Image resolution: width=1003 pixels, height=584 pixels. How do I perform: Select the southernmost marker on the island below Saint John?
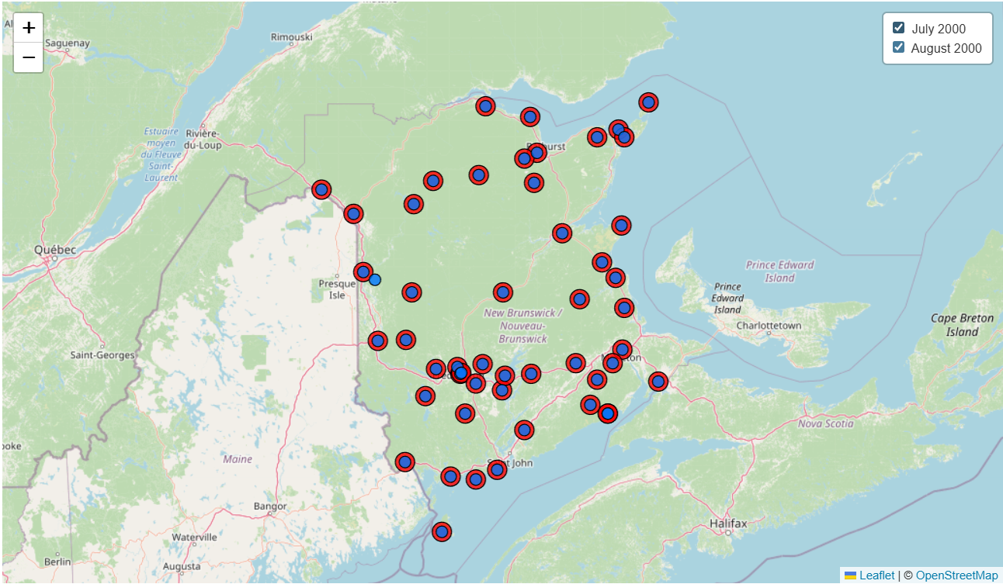tap(442, 531)
